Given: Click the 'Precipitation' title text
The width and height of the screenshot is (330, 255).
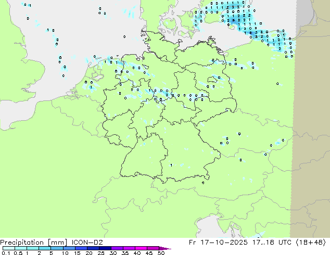Looking at the screenshot, I should pyautogui.click(x=22, y=243).
